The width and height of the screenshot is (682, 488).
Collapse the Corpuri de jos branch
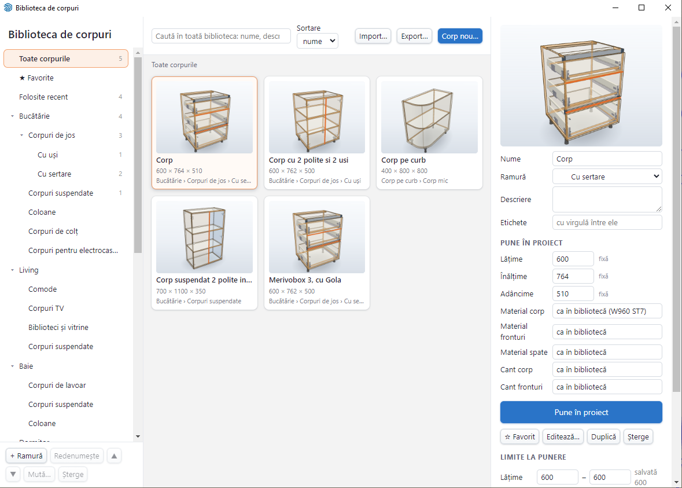pyautogui.click(x=22, y=135)
